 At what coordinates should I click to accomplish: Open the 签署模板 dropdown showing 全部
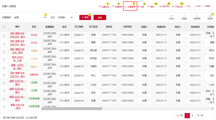tap(30, 18)
